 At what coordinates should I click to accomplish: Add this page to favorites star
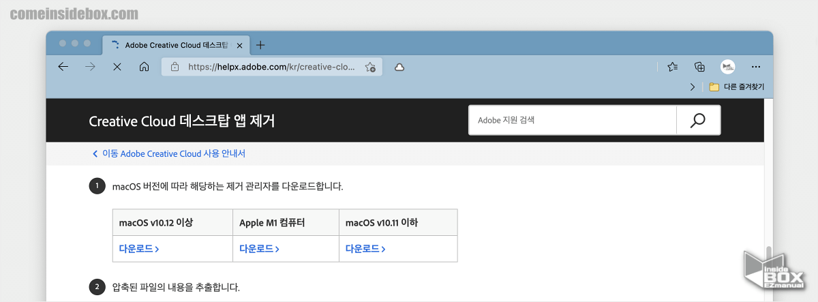370,67
